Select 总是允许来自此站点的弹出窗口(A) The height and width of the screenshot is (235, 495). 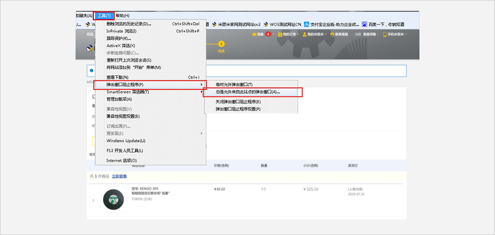pyautogui.click(x=247, y=92)
